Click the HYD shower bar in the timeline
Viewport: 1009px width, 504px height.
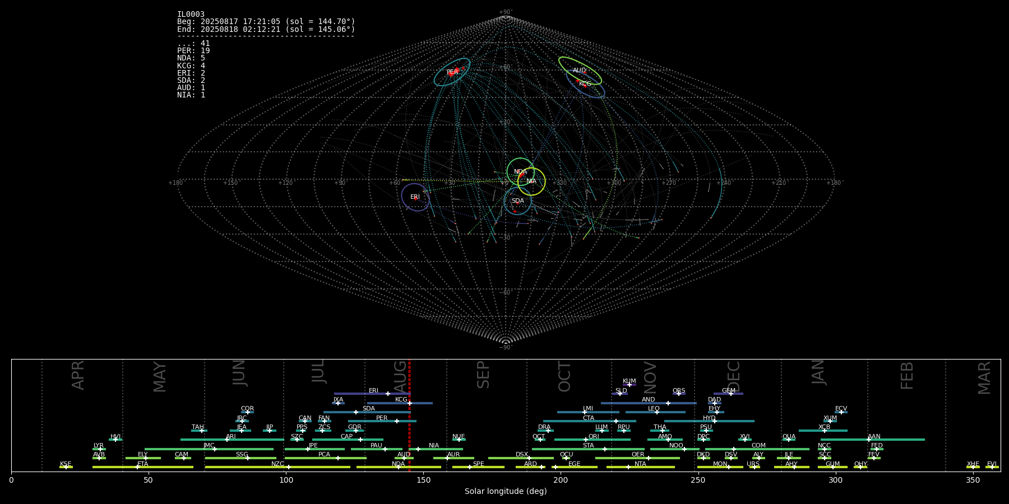pyautogui.click(x=709, y=421)
